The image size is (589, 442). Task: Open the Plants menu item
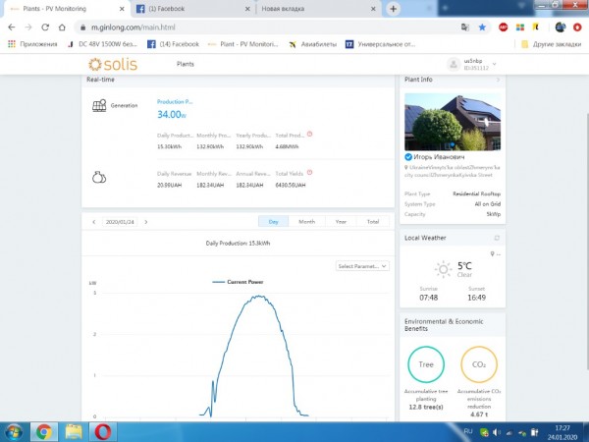186,64
